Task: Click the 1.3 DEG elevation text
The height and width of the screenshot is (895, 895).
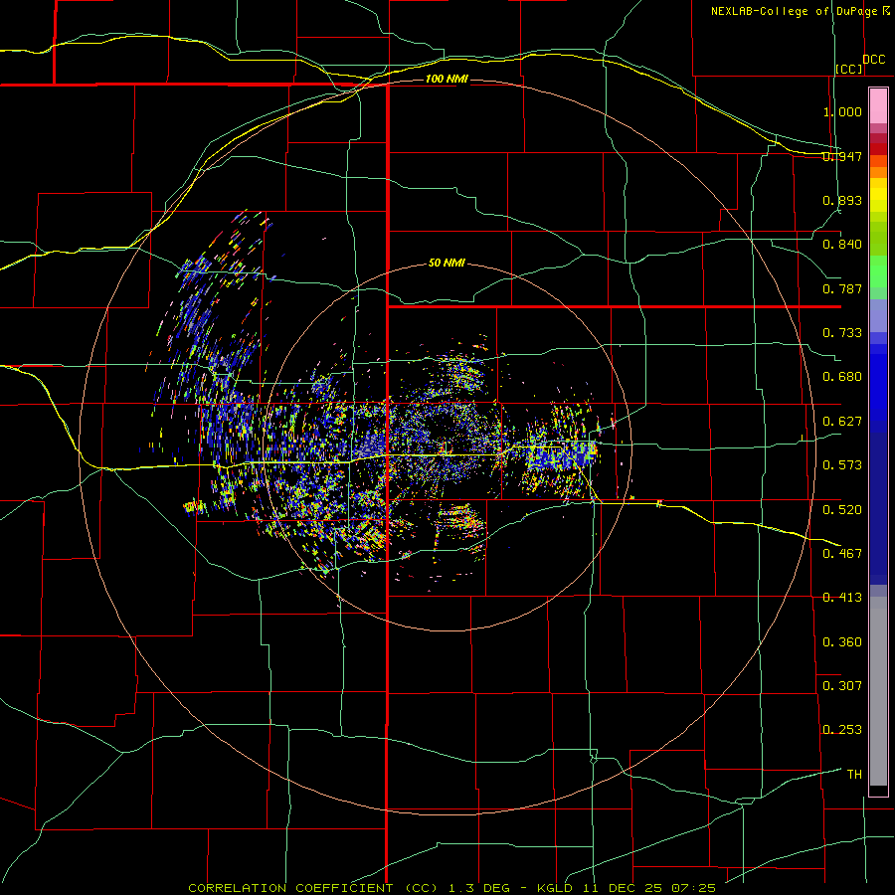Action: tap(478, 888)
